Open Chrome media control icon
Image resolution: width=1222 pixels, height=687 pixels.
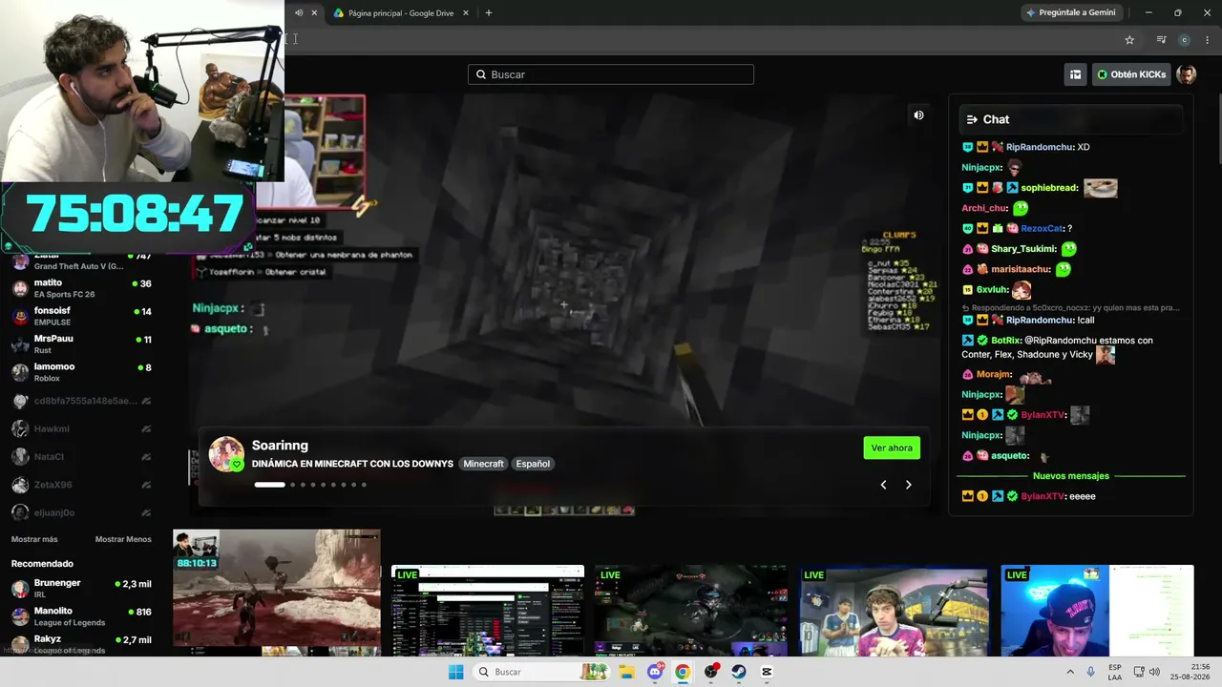pyautogui.click(x=1161, y=40)
